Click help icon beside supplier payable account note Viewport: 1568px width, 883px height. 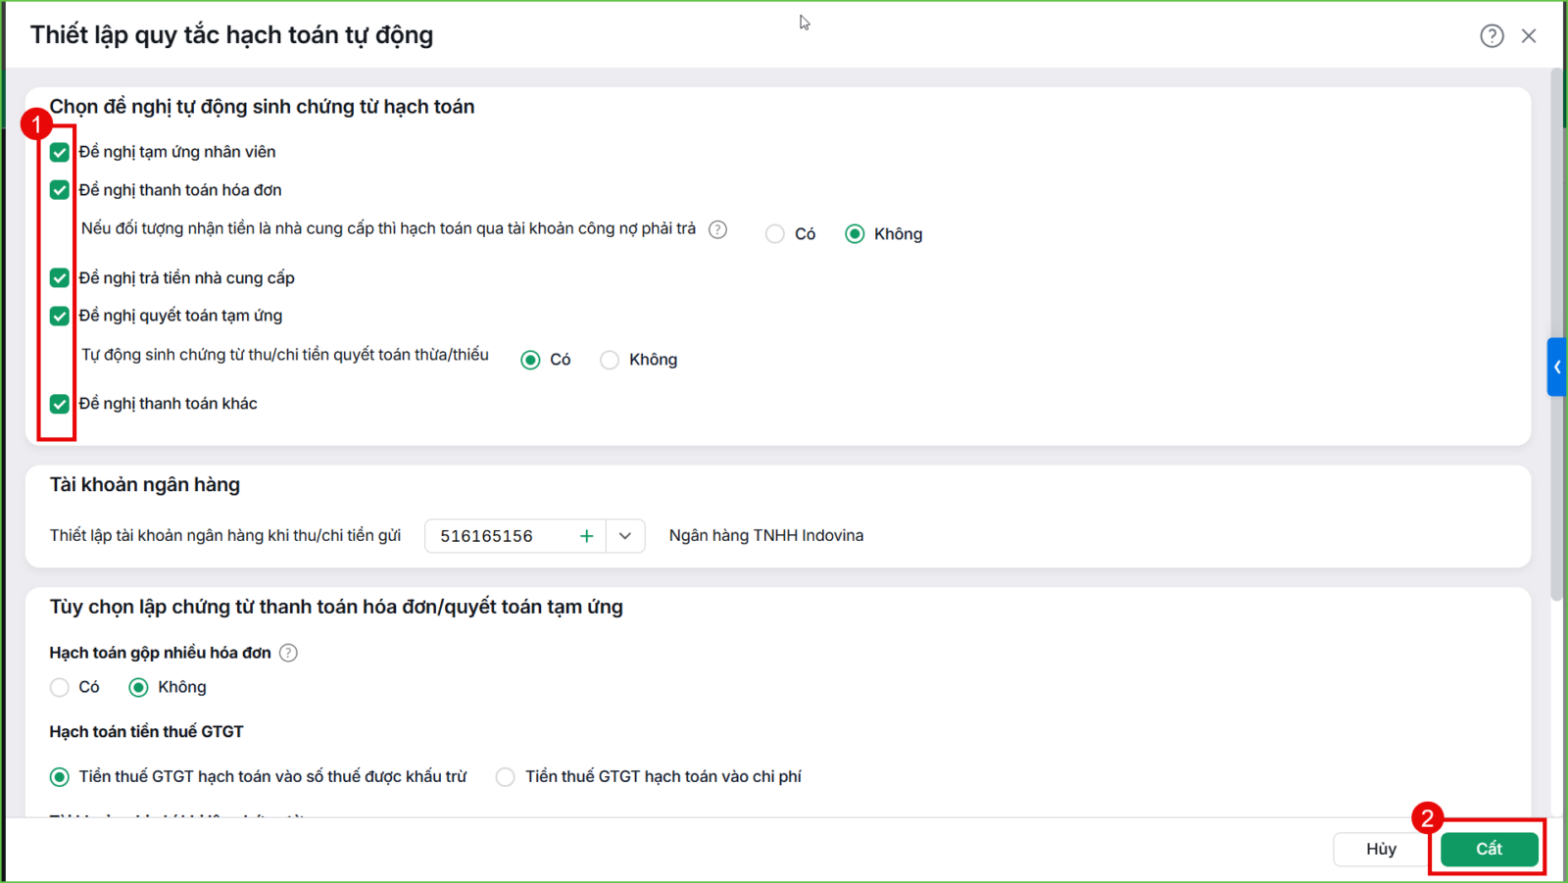pyautogui.click(x=718, y=229)
